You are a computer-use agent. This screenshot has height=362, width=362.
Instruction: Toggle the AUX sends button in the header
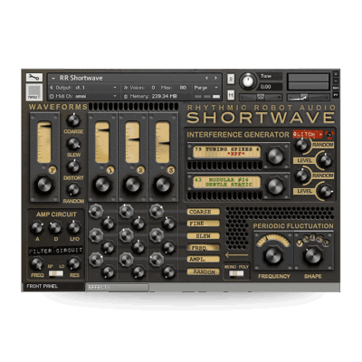tap(336, 88)
